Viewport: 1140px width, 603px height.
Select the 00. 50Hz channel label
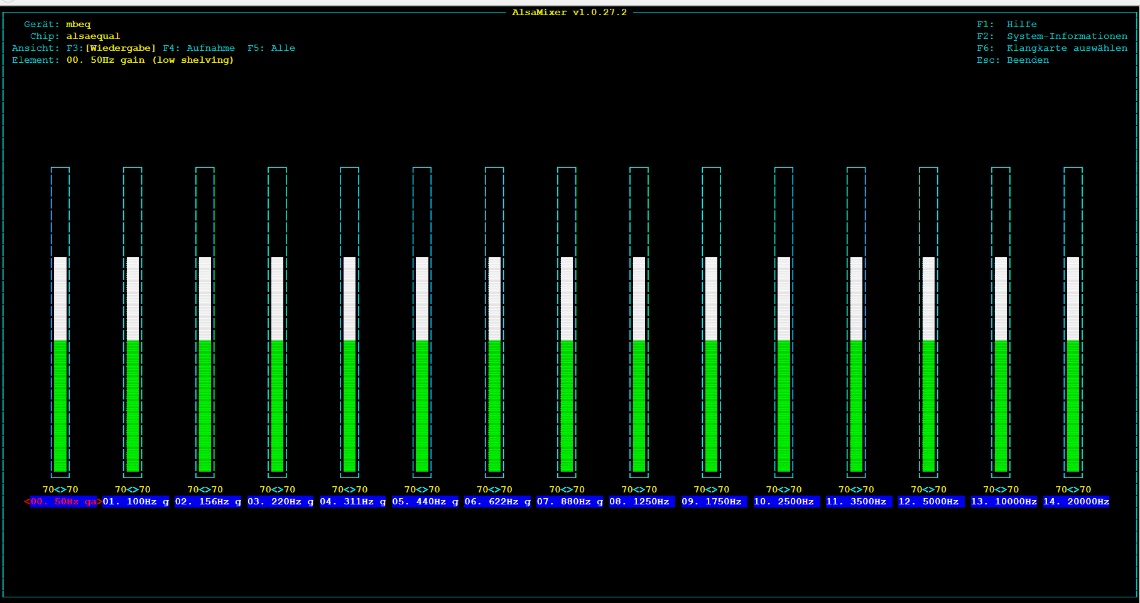[63, 502]
